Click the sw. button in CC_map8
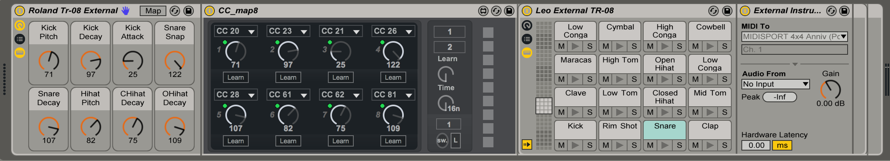 [x=442, y=140]
